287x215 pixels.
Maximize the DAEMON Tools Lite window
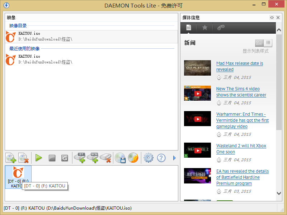click(264, 4)
